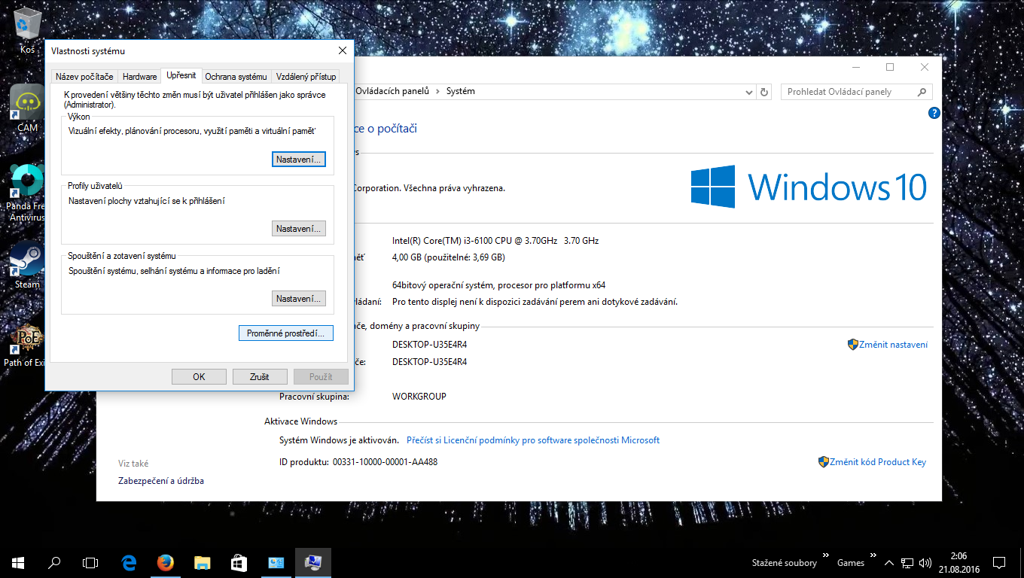Open the Windows Store taskbar icon
This screenshot has width=1024, height=578.
[239, 562]
